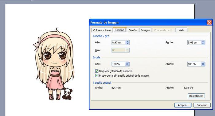This screenshot has width=215, height=116.
Task: Click the original size value 5,08 cm
Action: 188,88
